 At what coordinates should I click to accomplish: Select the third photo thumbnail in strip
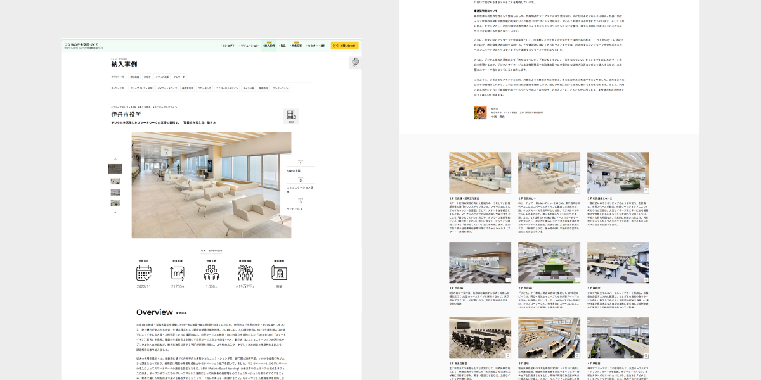(x=115, y=193)
